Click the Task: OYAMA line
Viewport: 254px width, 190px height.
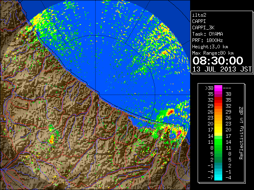point(208,34)
